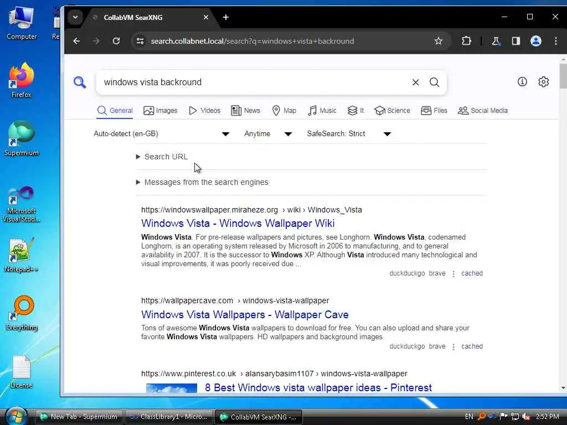
Task: Switch to the Videos tab
Action: point(205,111)
